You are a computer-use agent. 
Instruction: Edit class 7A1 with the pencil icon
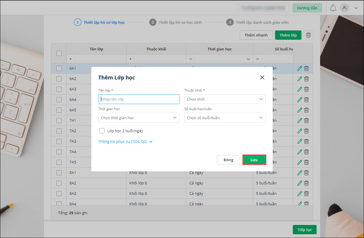pos(300,121)
